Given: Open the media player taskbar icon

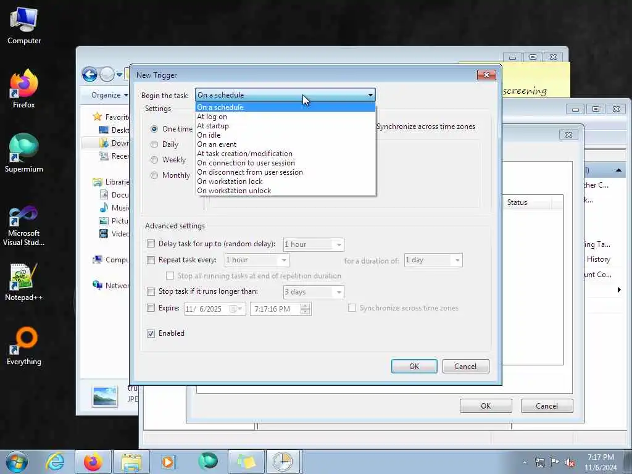Looking at the screenshot, I should pyautogui.click(x=168, y=462).
